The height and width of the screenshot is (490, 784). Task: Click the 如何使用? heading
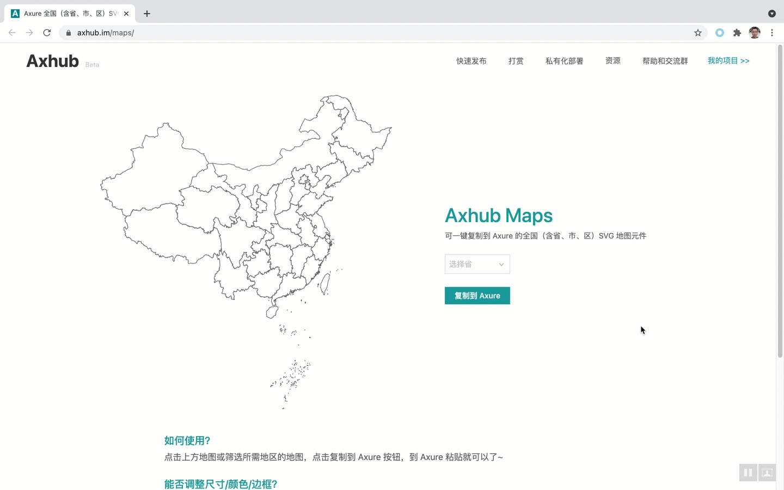(x=187, y=440)
